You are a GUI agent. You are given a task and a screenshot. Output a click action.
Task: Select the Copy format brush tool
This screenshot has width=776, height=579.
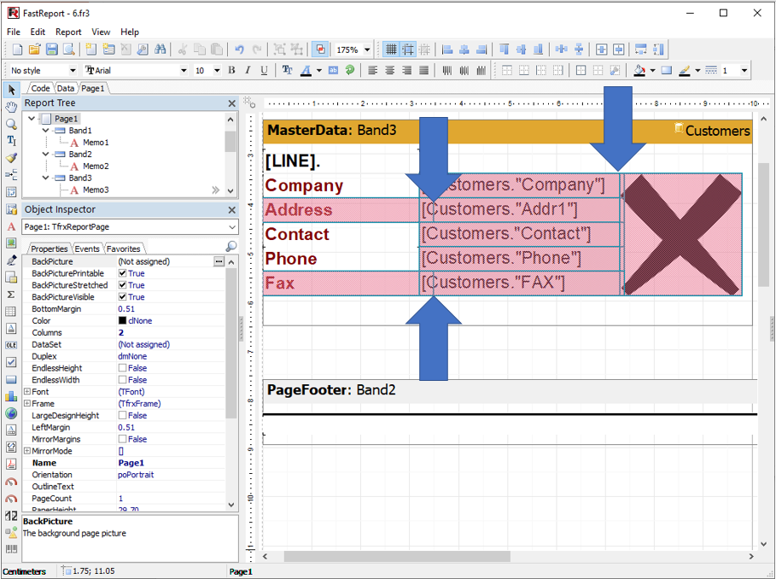(x=11, y=158)
